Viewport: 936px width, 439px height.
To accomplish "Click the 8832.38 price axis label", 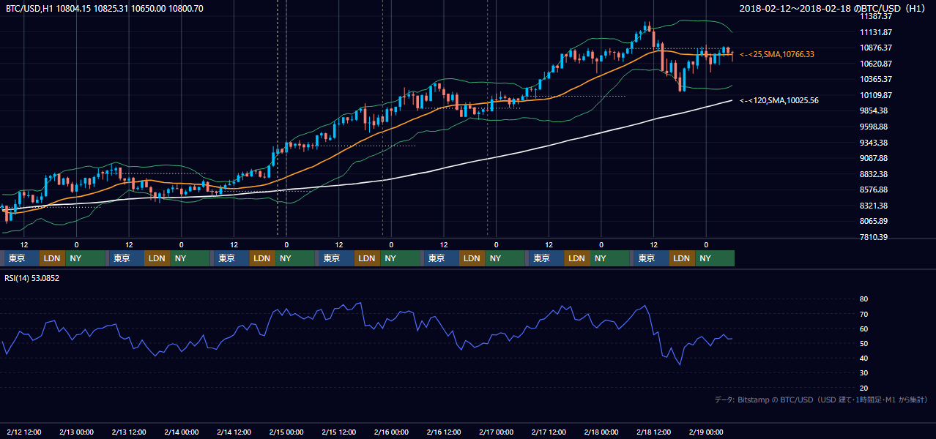I will 874,174.
